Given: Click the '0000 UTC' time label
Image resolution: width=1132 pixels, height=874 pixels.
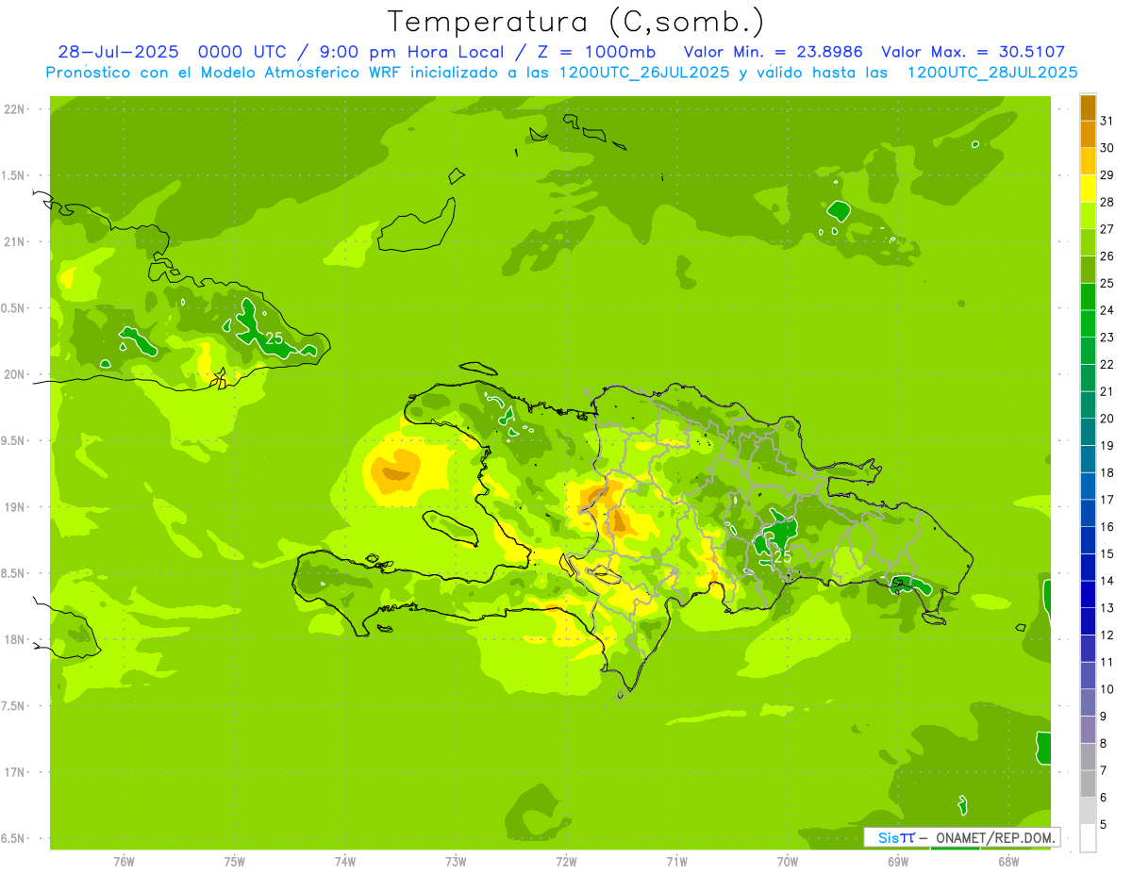Looking at the screenshot, I should pyautogui.click(x=242, y=52).
